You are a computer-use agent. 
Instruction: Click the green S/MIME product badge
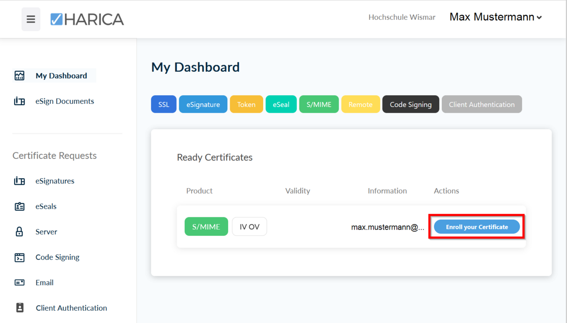click(x=206, y=227)
